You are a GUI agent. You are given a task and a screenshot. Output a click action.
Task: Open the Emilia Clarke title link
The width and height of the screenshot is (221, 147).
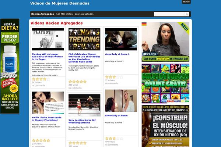(x=46, y=119)
